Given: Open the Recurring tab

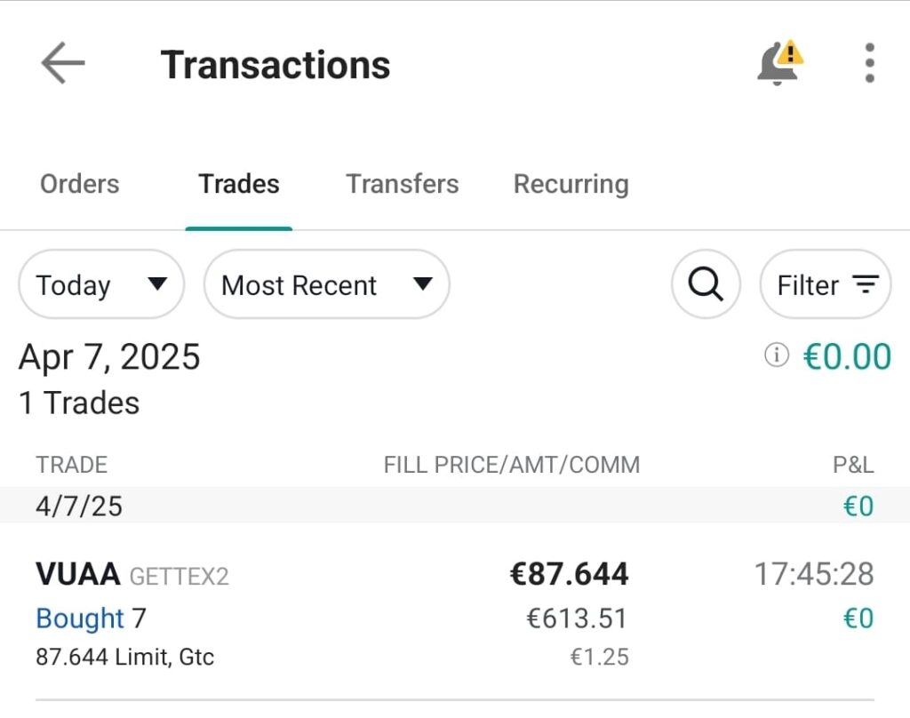Looking at the screenshot, I should 571,184.
